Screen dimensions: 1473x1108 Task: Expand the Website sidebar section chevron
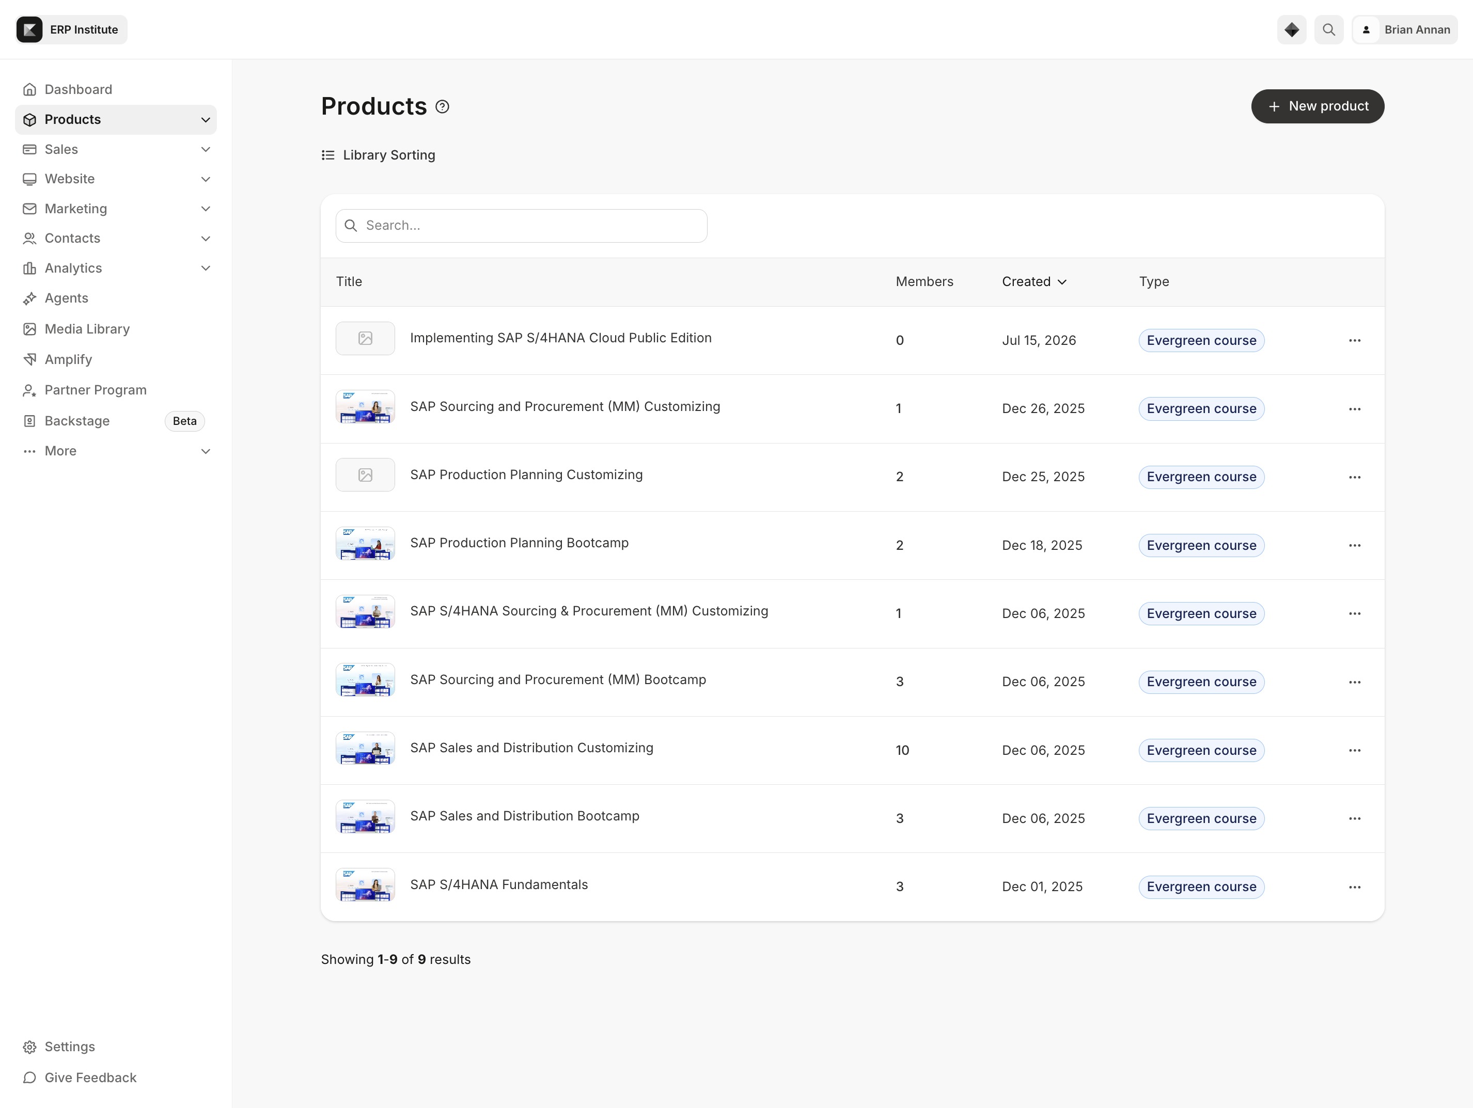pyautogui.click(x=206, y=179)
